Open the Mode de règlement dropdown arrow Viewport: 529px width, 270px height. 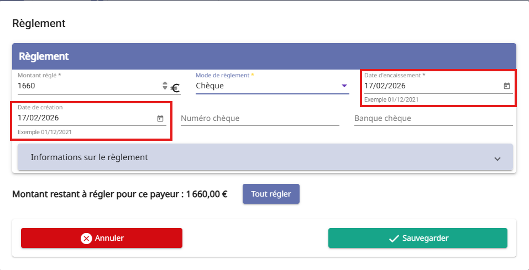click(344, 86)
